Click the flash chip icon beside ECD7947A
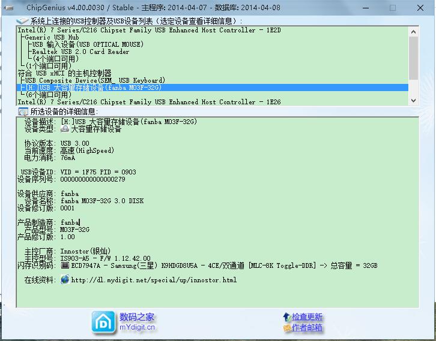 [65, 265]
